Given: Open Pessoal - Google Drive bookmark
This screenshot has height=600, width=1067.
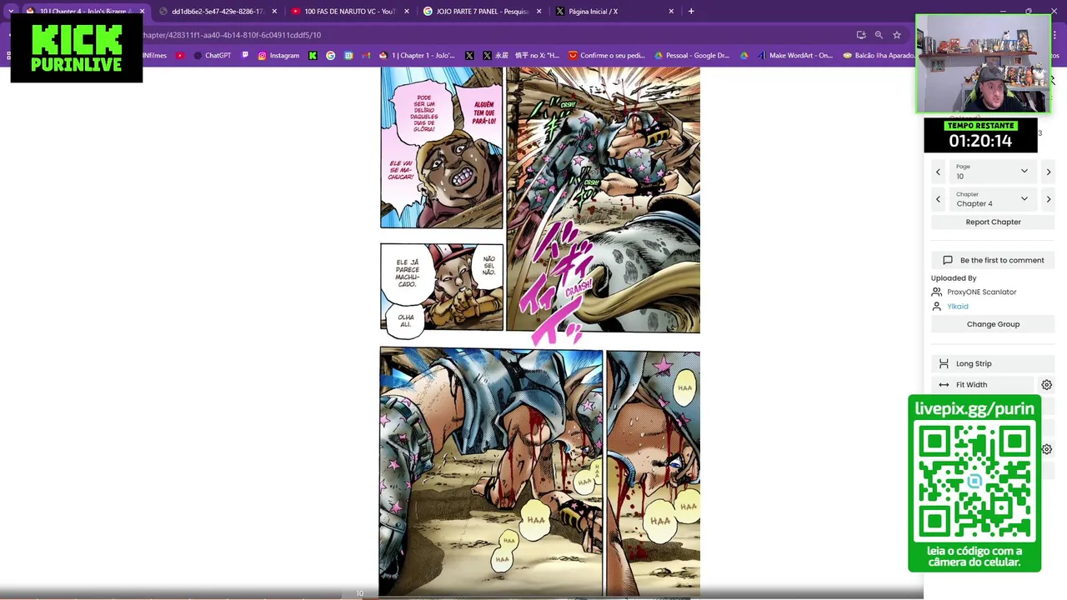Looking at the screenshot, I should coord(692,56).
